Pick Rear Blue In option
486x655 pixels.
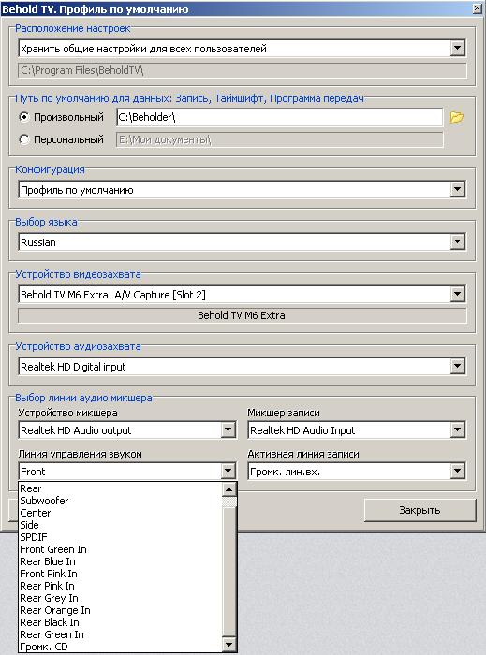[x=121, y=561]
